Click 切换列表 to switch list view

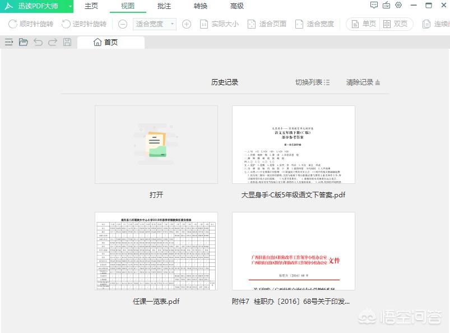click(x=312, y=82)
